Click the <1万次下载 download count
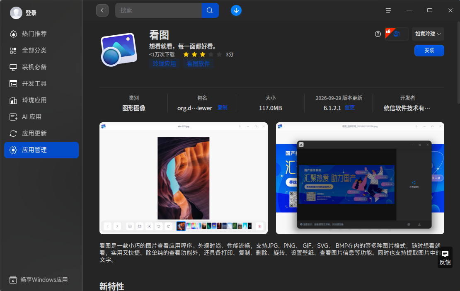 (162, 55)
